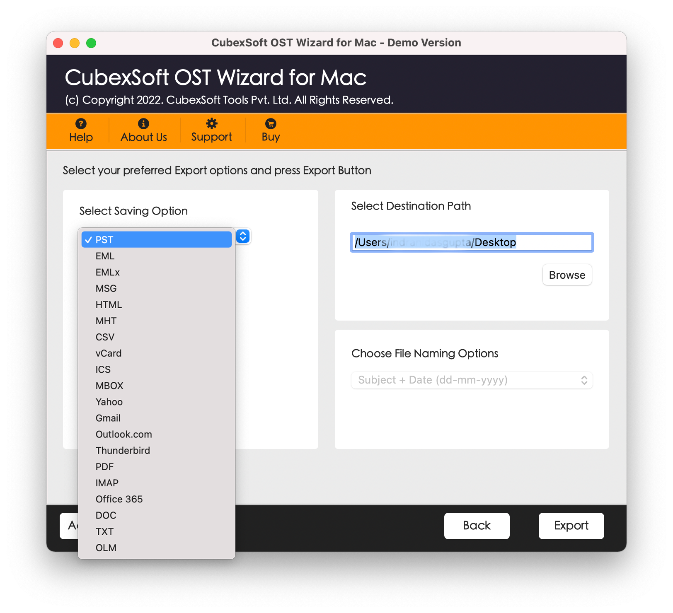Open the About Us info icon
The width and height of the screenshot is (673, 613).
143,123
